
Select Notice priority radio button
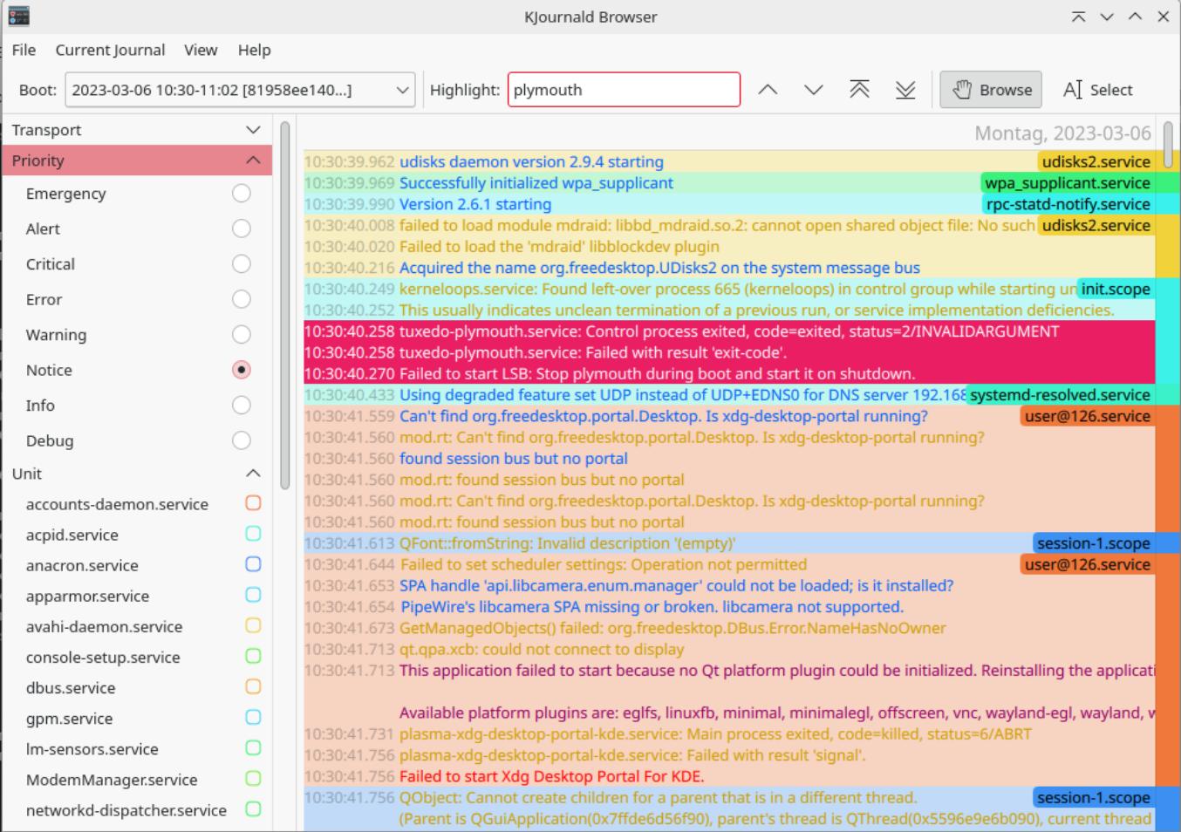242,370
